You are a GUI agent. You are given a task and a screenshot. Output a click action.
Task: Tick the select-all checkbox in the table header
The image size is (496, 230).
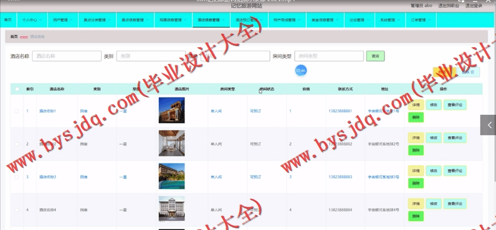coord(17,90)
